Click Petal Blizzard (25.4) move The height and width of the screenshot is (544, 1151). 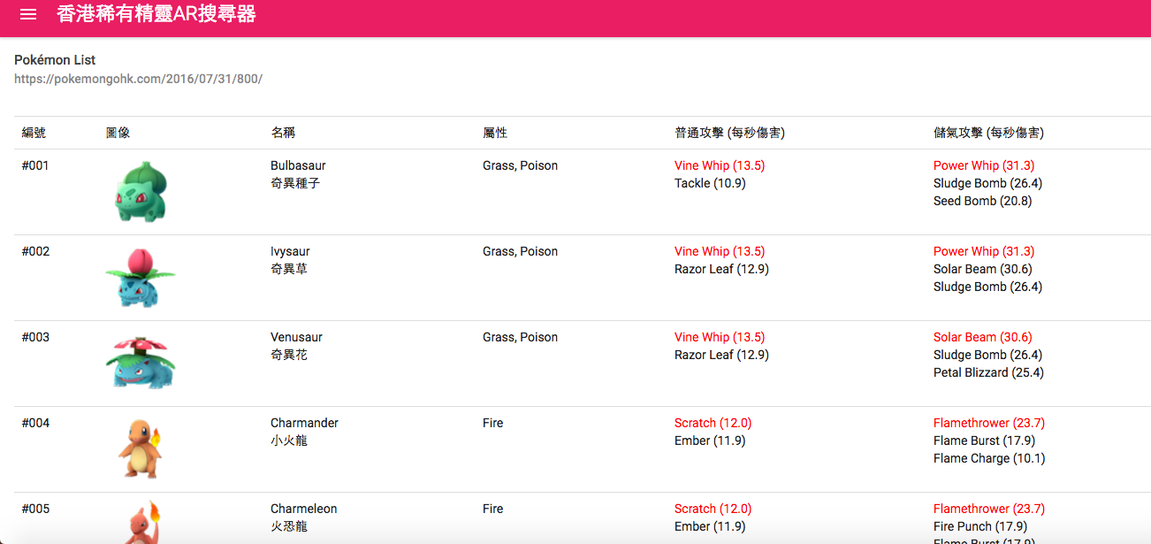[x=988, y=372]
